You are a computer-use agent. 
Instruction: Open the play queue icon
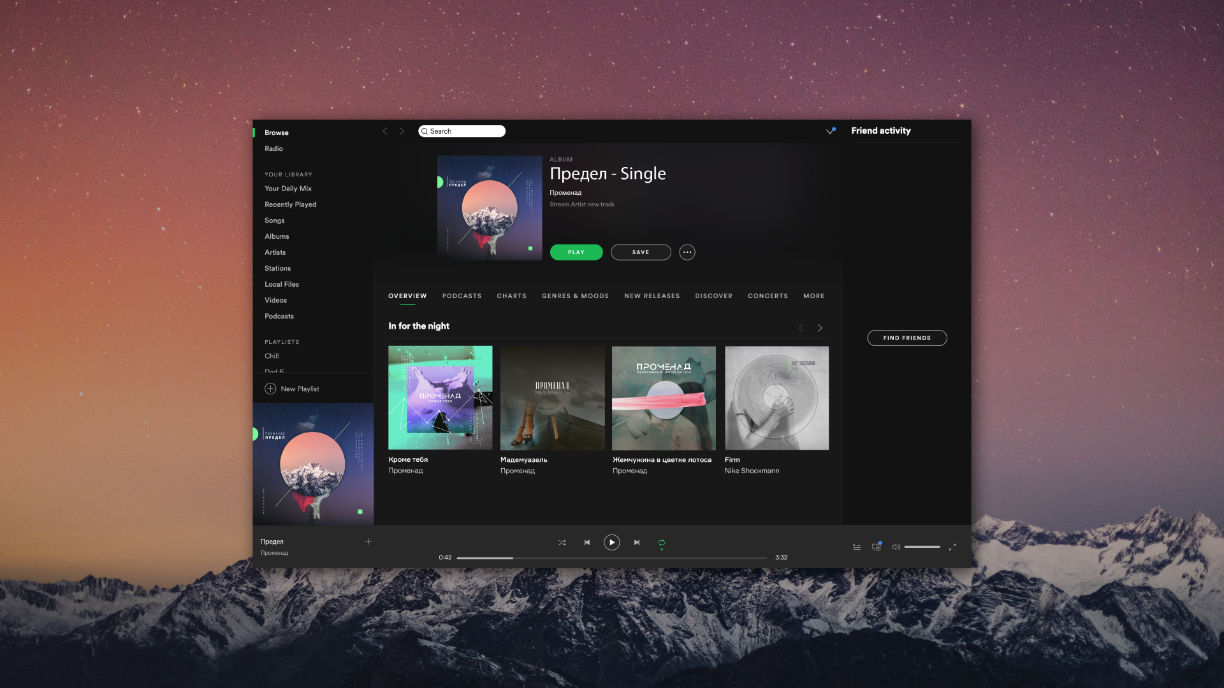pyautogui.click(x=857, y=547)
